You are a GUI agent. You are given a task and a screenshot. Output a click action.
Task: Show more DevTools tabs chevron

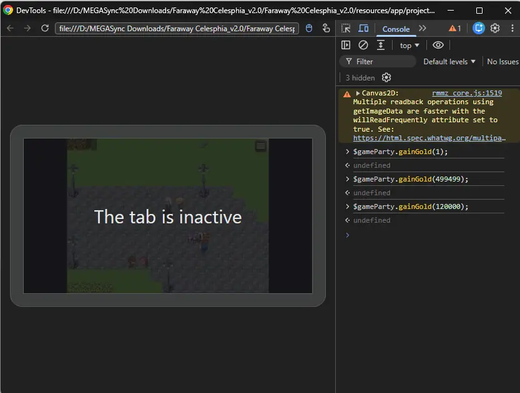coord(422,29)
